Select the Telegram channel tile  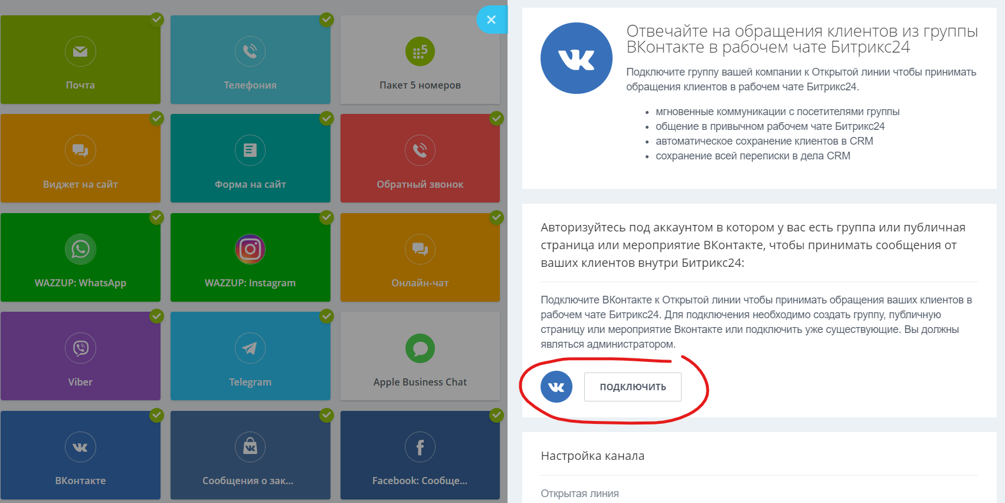(x=250, y=356)
